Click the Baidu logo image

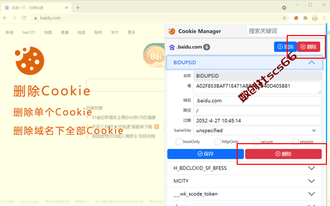(x=154, y=56)
